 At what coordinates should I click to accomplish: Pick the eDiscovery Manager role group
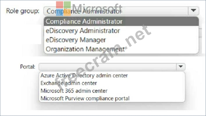click(x=76, y=40)
